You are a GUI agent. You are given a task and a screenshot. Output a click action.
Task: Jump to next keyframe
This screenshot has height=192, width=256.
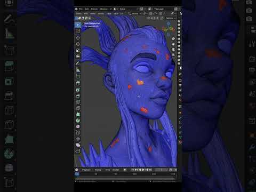[147, 170]
